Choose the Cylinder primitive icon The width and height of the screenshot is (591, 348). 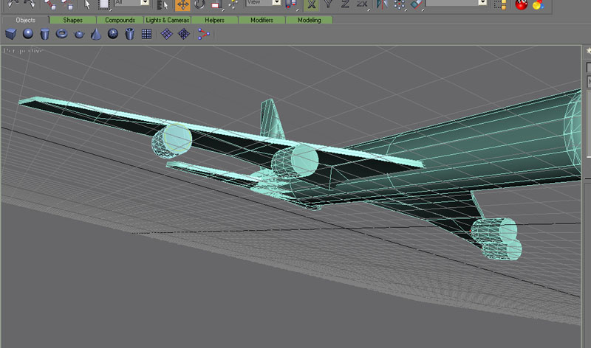[x=45, y=34]
